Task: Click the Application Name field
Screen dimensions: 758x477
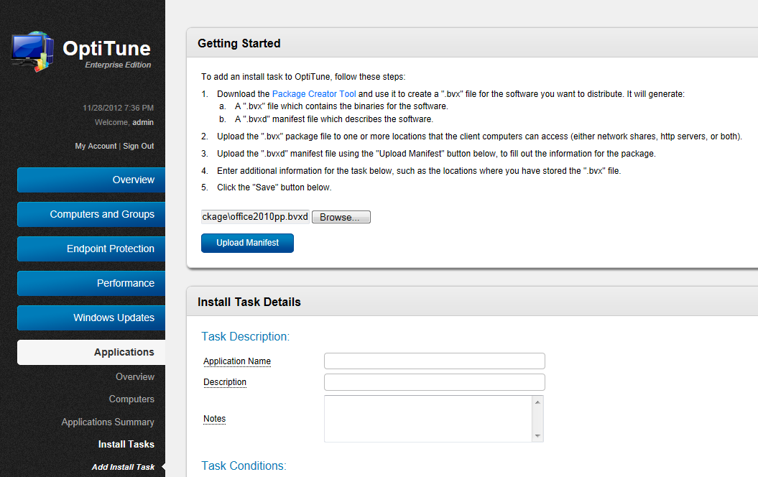Action: point(434,361)
